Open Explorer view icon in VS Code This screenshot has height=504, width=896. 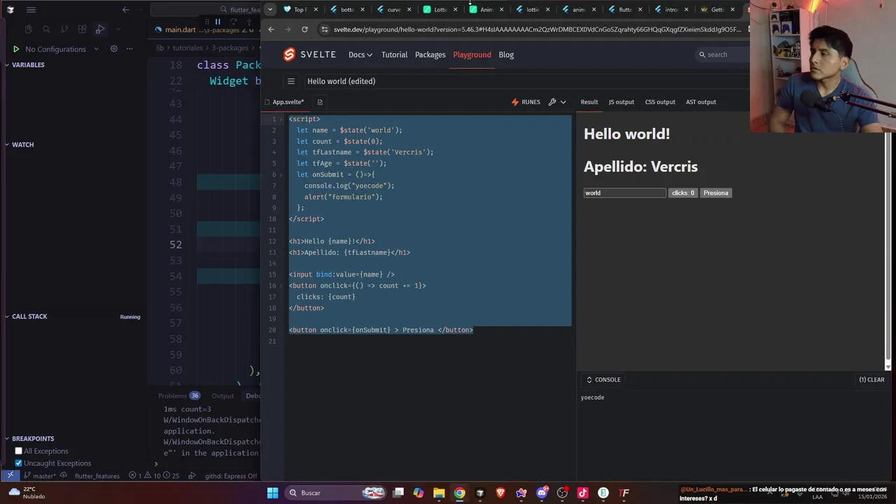pos(28,29)
